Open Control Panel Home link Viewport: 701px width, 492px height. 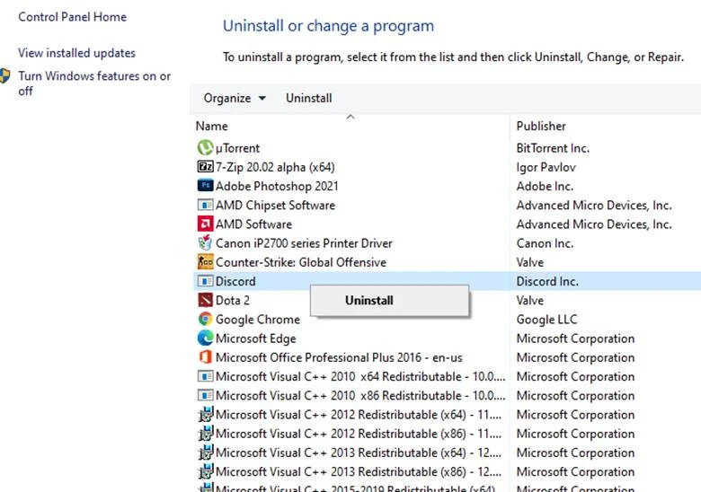click(72, 17)
